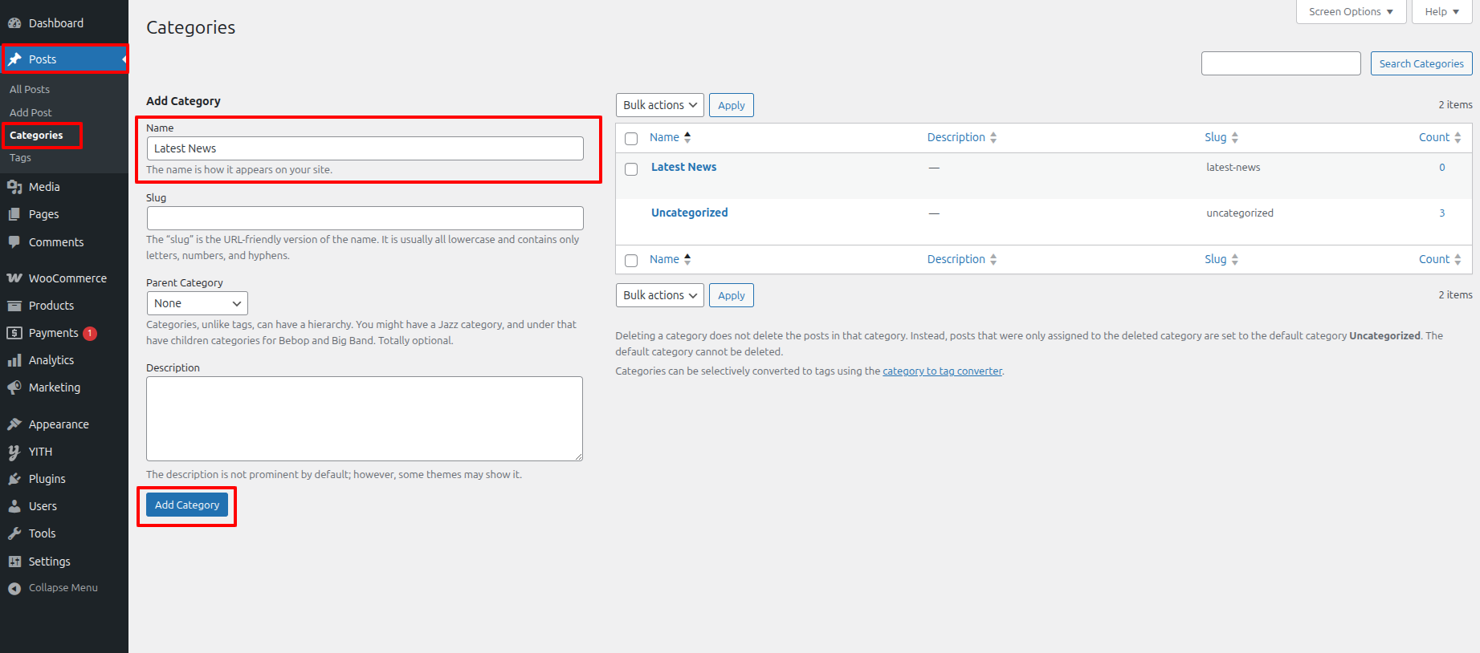Click the WooCommerce logo icon
This screenshot has width=1480, height=653.
pyautogui.click(x=14, y=278)
